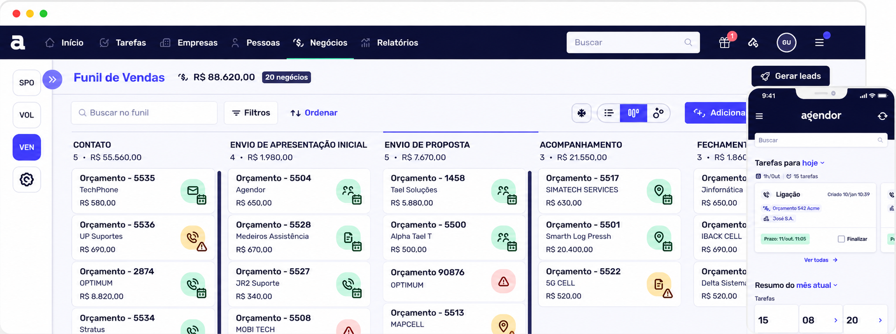
Task: Switch to the bubbles view toggle
Action: [x=658, y=113]
